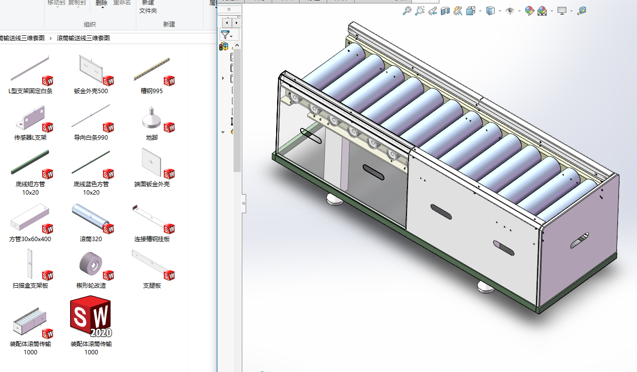Click the Edit Appearance color ball
Image resolution: width=637 pixels, height=372 pixels.
[x=529, y=11]
